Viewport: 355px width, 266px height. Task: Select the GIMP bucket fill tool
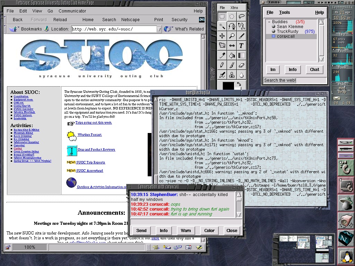point(232,55)
